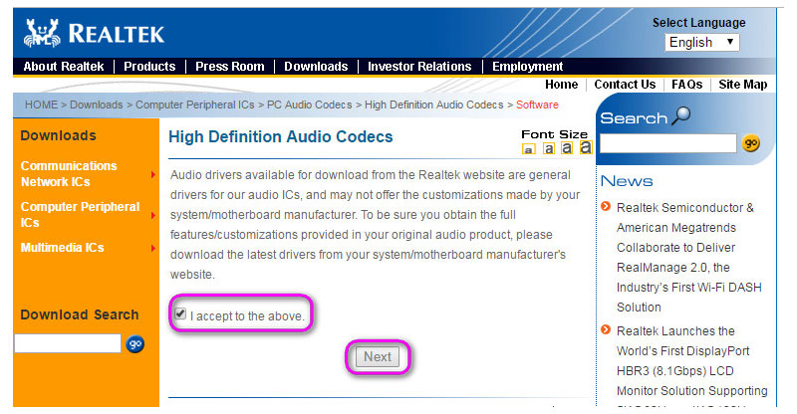This screenshot has width=797, height=414.
Task: Click the PC Audio Codecs breadcrumb link
Action: (310, 104)
